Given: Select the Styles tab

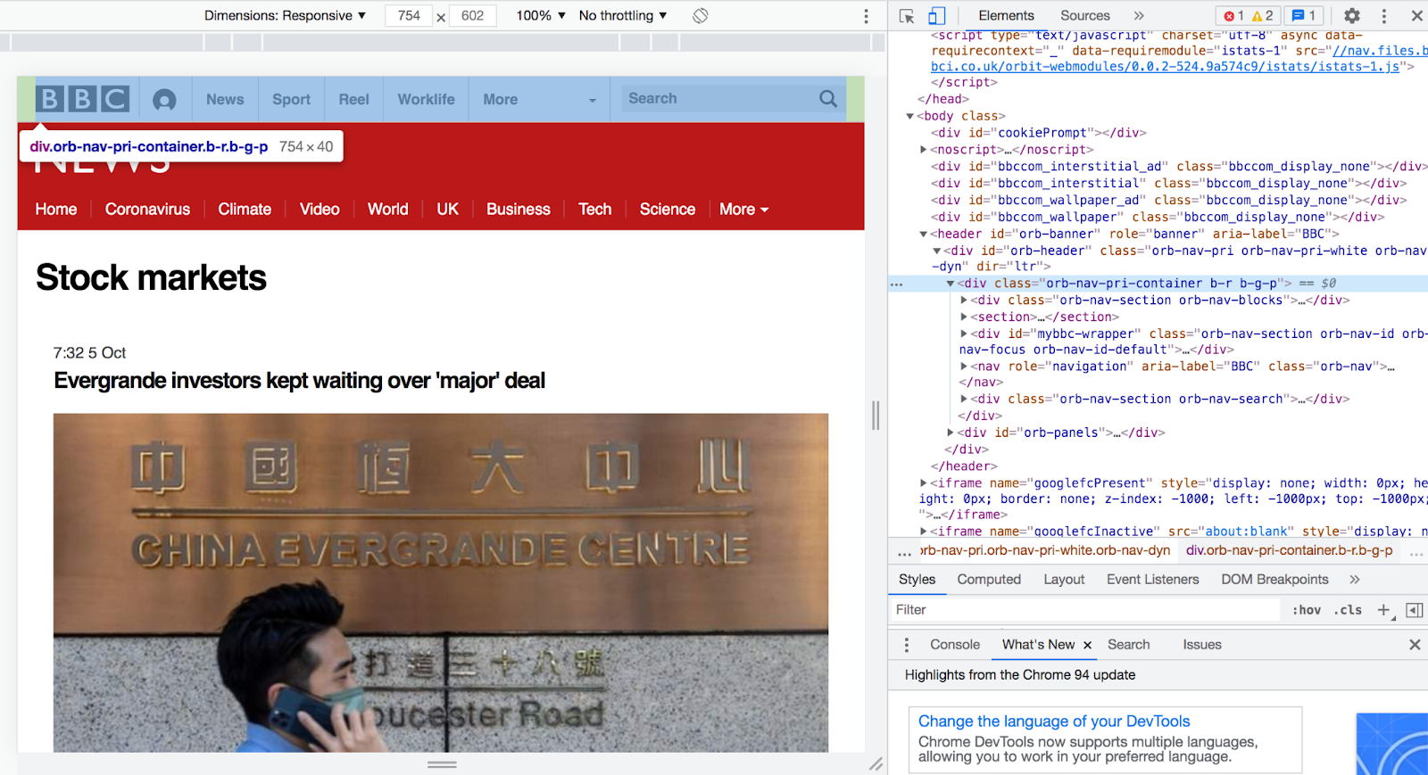Looking at the screenshot, I should coord(917,580).
